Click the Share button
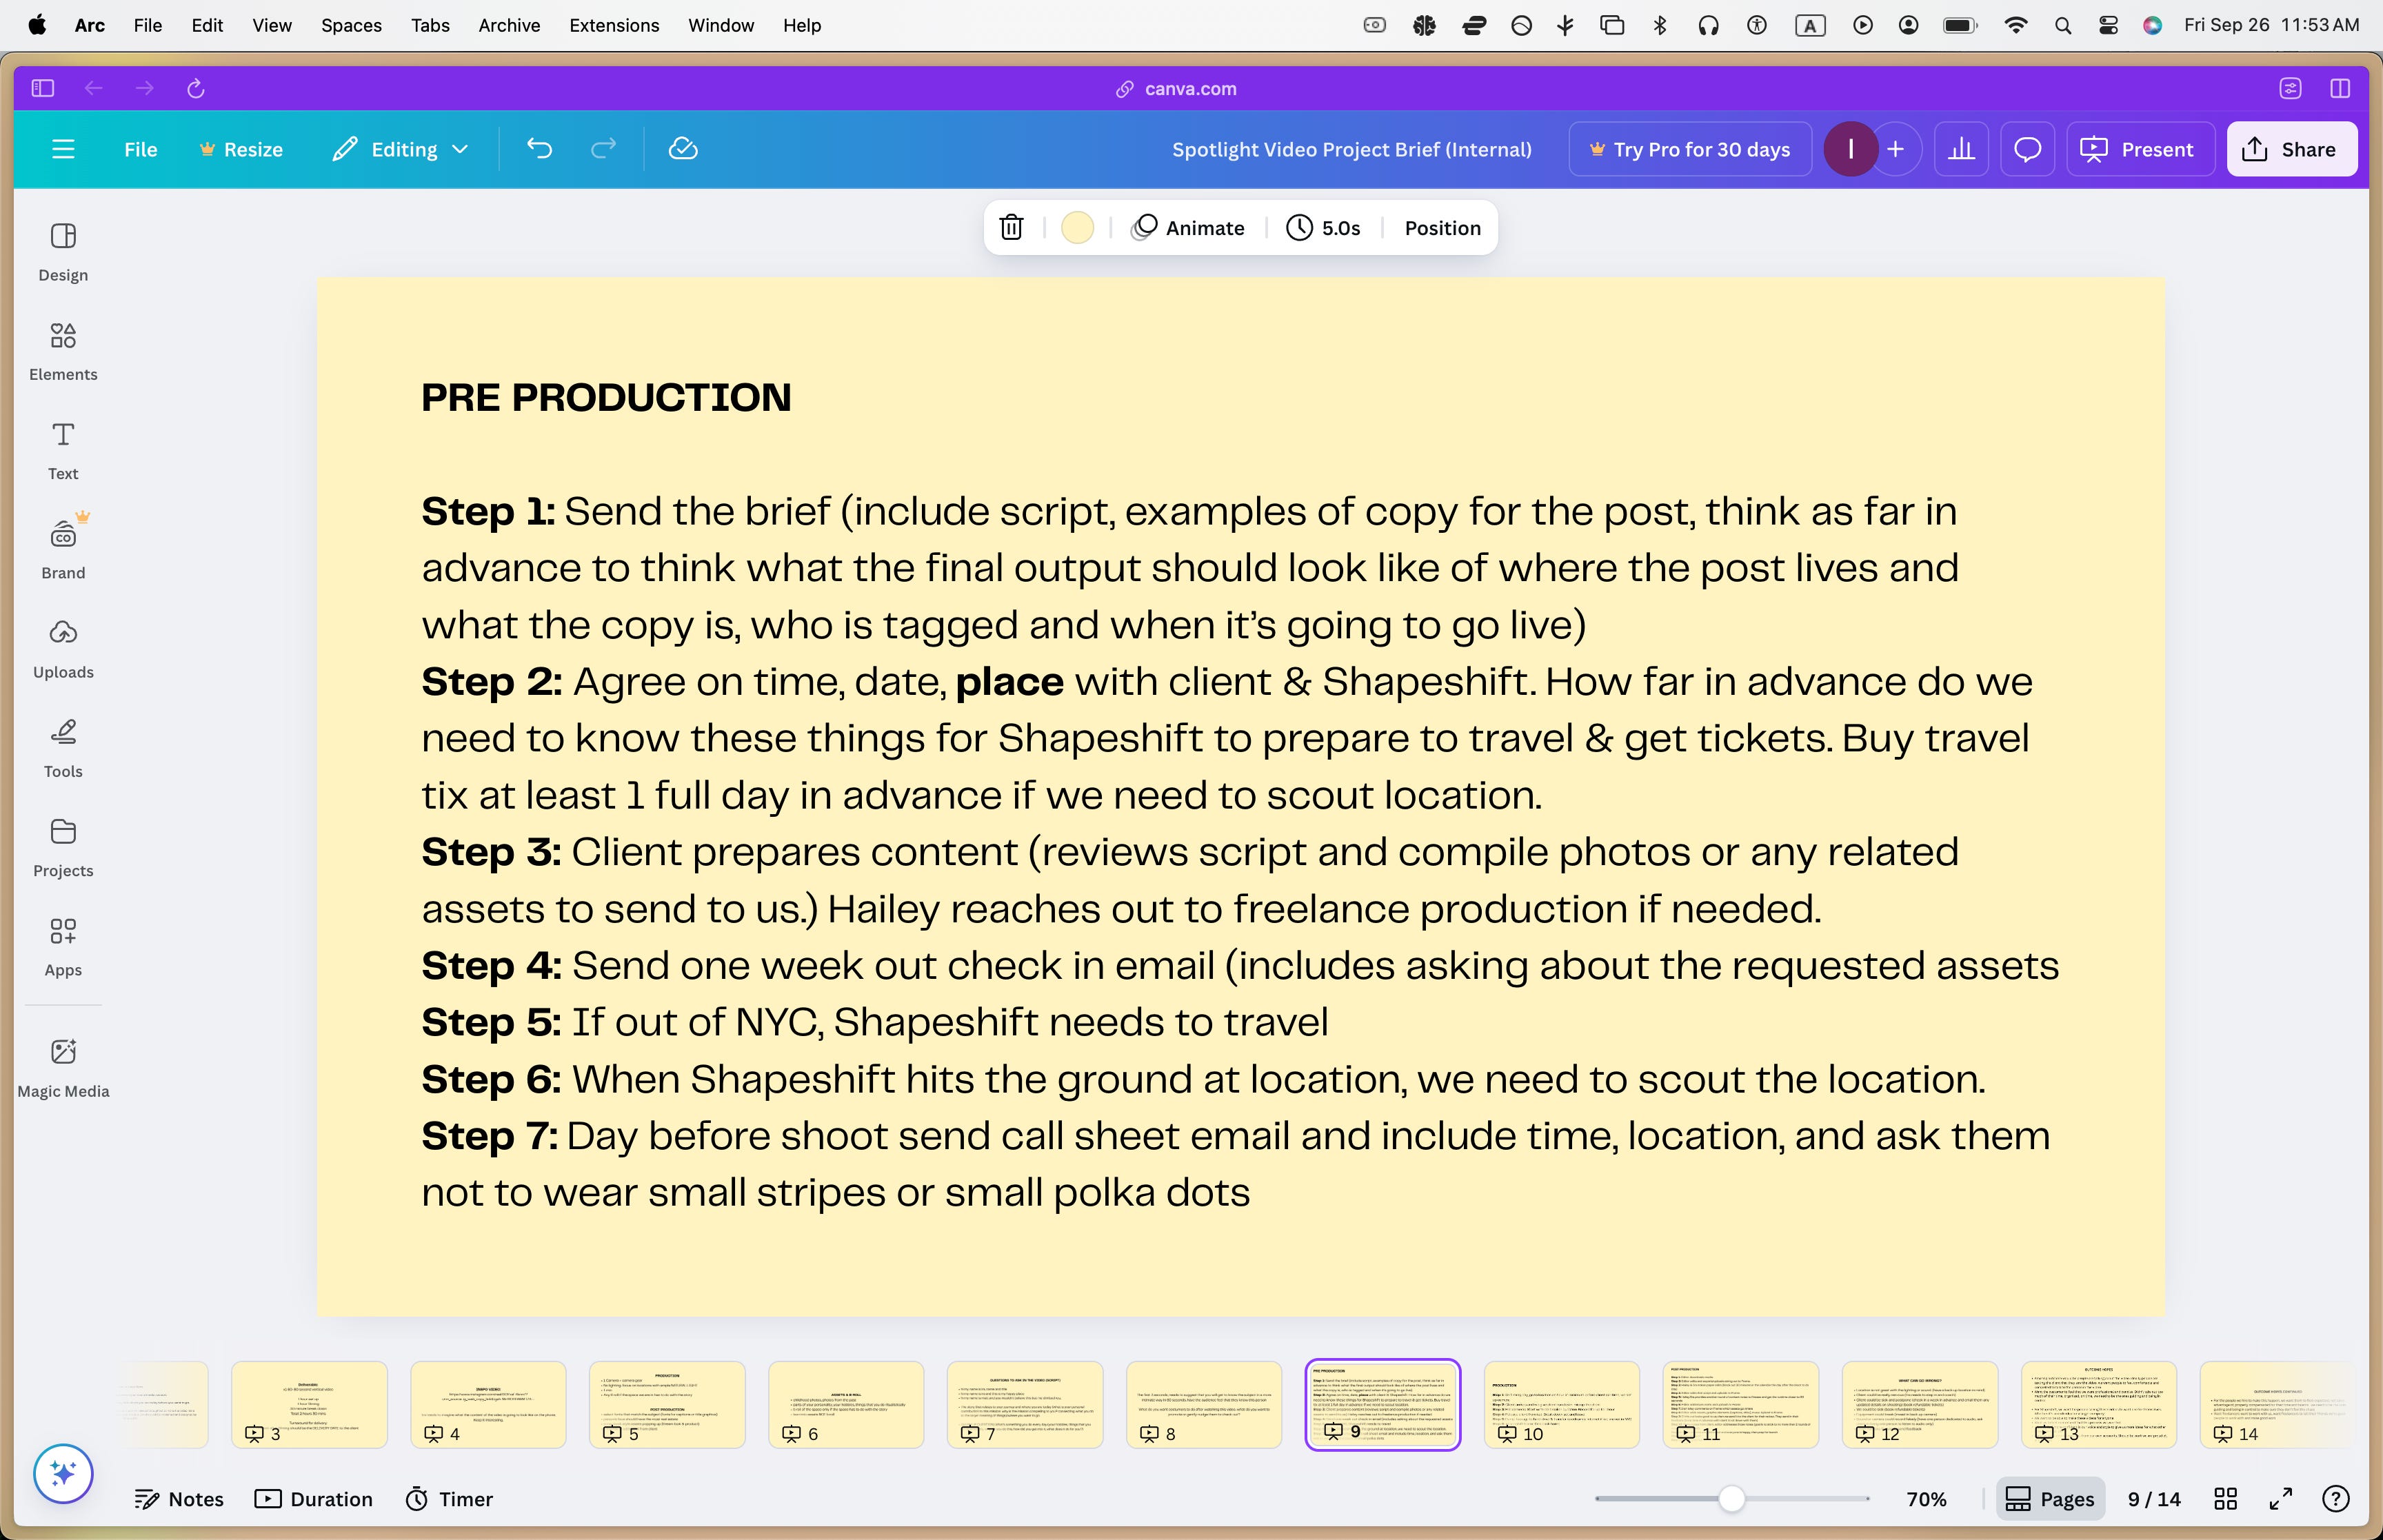 pos(2291,149)
